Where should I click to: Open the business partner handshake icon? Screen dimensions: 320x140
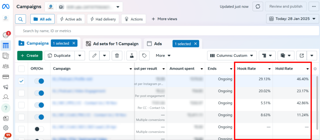coord(6,97)
